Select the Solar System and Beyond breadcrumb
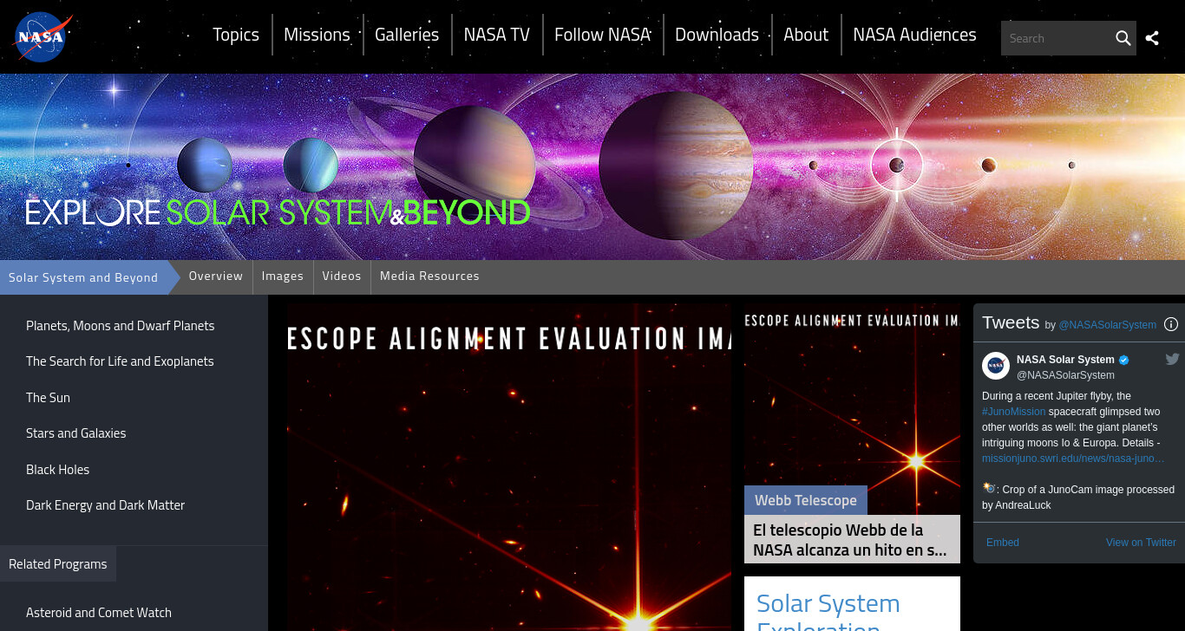1185x631 pixels. pyautogui.click(x=83, y=277)
